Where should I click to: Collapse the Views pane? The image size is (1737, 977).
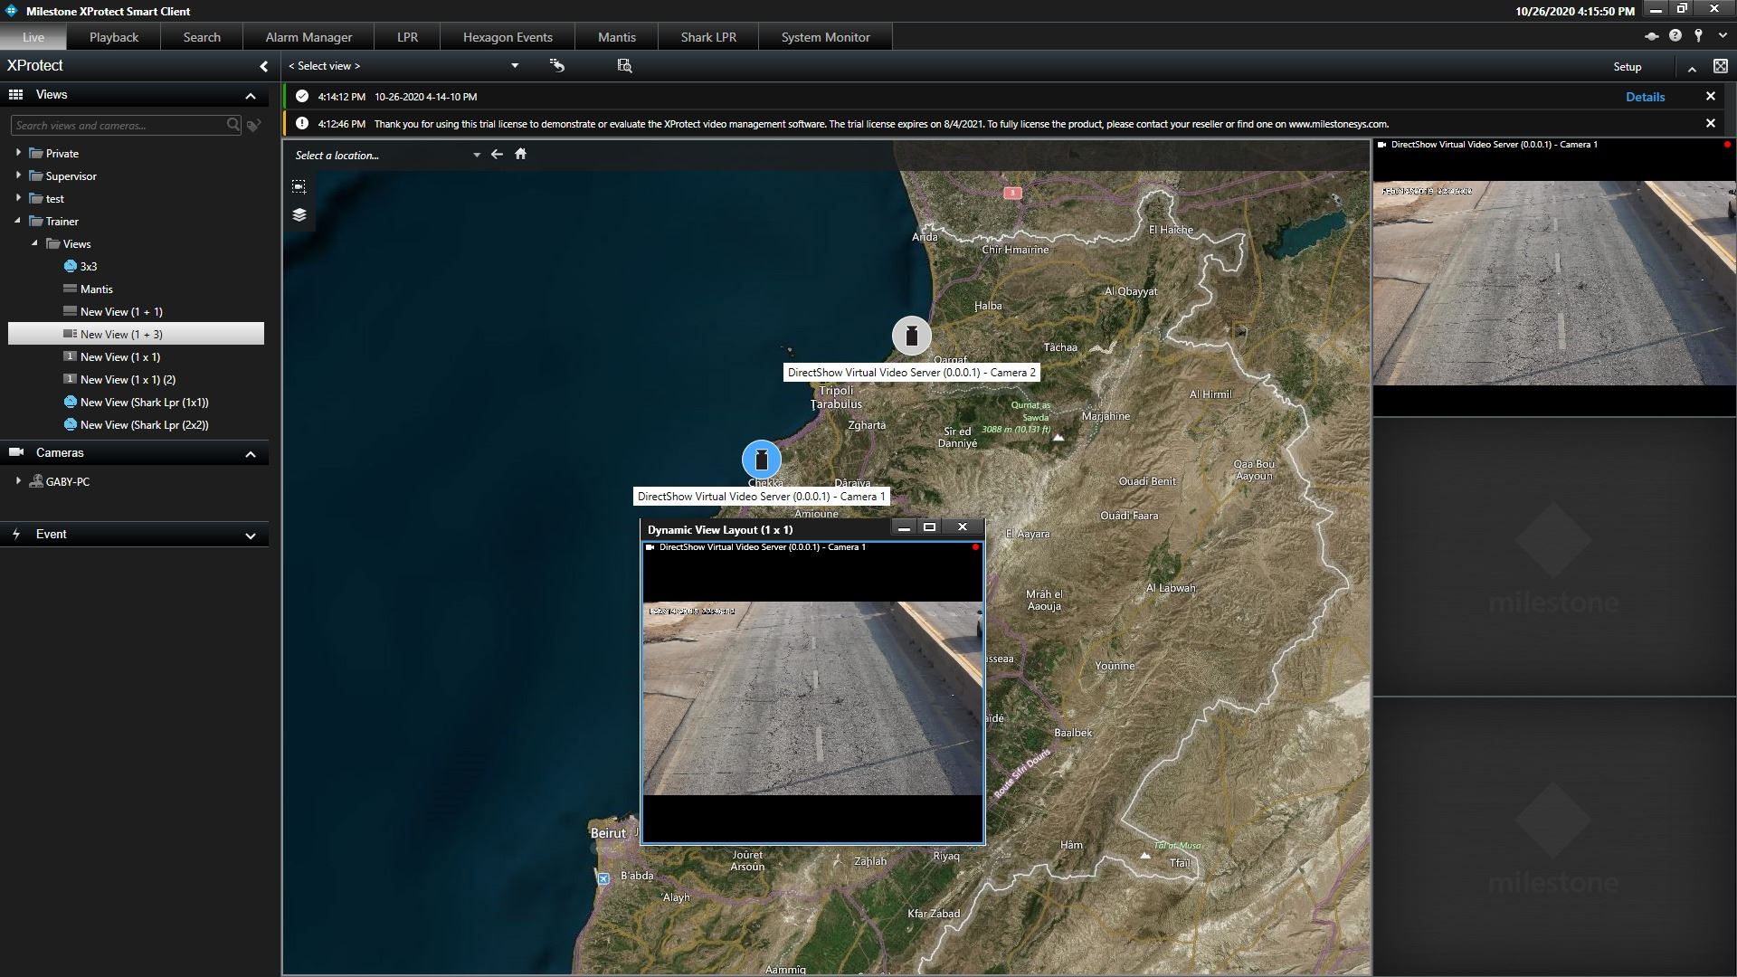pyautogui.click(x=251, y=96)
